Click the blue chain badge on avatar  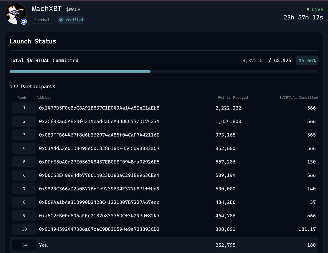point(24,22)
